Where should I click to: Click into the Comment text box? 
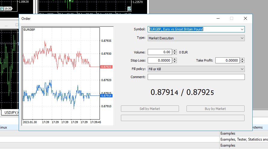pos(196,77)
